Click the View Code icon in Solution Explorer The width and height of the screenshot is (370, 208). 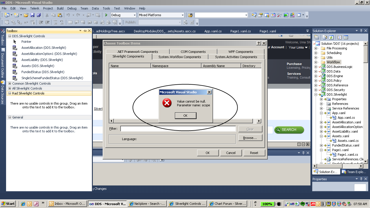pos(340,37)
